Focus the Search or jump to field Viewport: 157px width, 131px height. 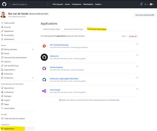[x=29, y=4]
